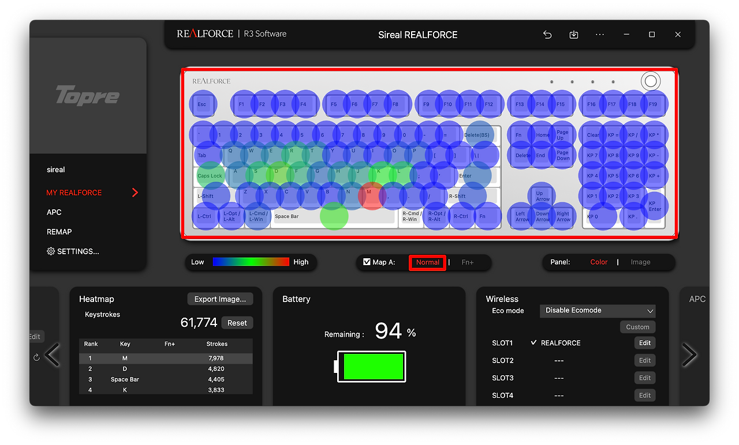The height and width of the screenshot is (445, 739).
Task: Click the Left Arrow key on keyboard map
Action: point(521,217)
